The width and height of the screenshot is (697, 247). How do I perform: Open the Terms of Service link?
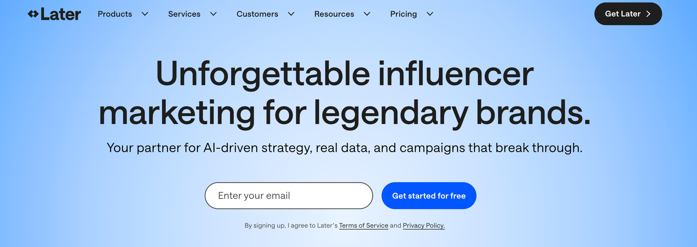(x=363, y=225)
